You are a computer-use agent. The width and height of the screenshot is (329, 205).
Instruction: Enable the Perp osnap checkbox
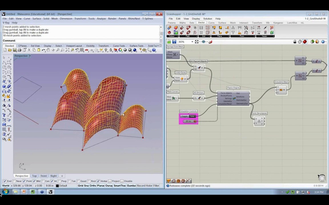click(x=59, y=181)
